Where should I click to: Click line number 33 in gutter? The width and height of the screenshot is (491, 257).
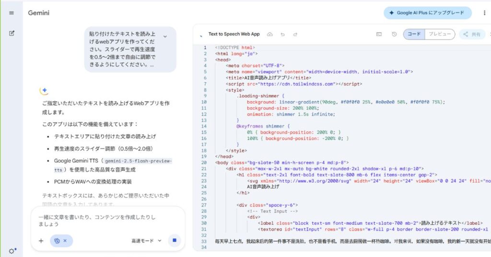[x=204, y=241]
